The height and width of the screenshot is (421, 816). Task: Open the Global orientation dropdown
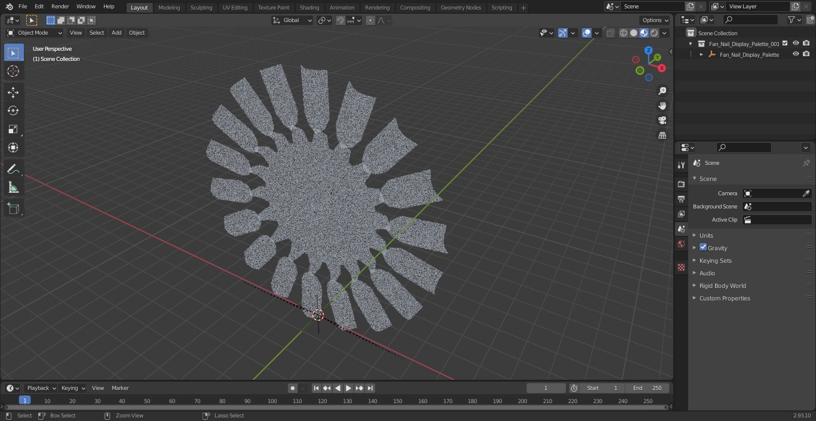(x=292, y=20)
